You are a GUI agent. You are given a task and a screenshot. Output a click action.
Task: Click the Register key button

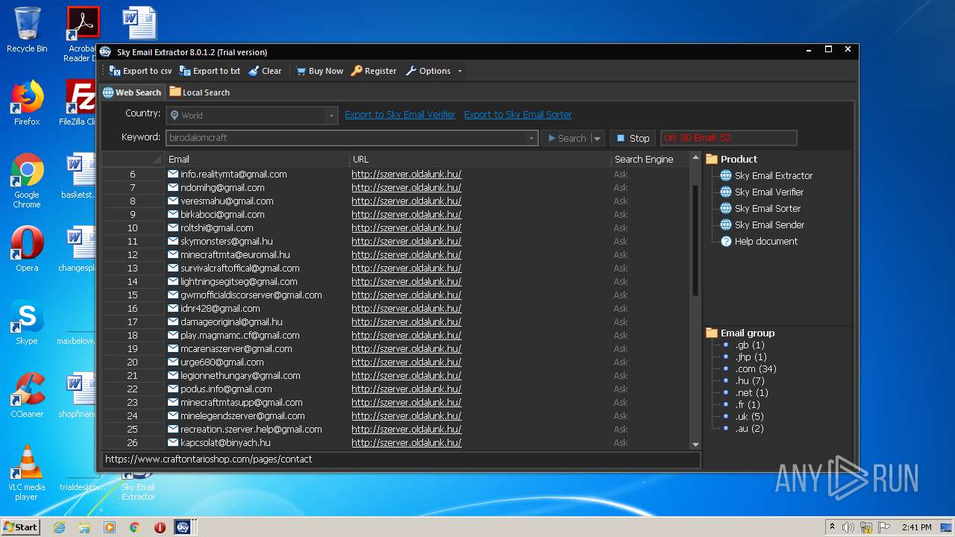pos(374,71)
